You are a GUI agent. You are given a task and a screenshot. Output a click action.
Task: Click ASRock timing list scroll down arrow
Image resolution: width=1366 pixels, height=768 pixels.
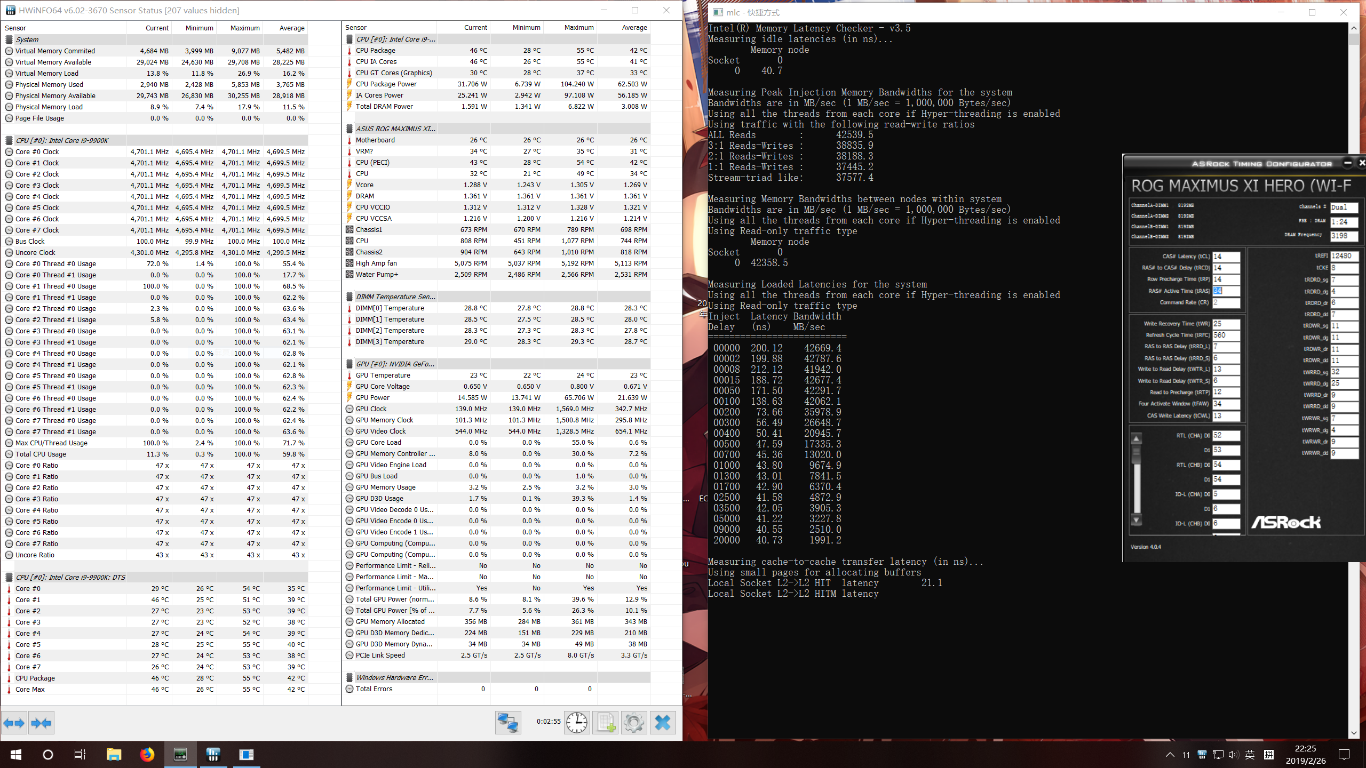[1137, 520]
